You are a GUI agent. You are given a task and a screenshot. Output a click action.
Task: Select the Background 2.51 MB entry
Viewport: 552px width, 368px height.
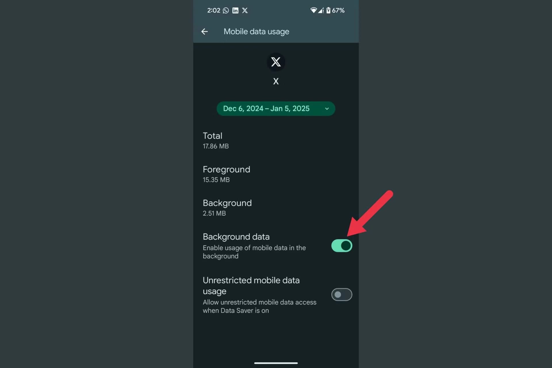[276, 208]
